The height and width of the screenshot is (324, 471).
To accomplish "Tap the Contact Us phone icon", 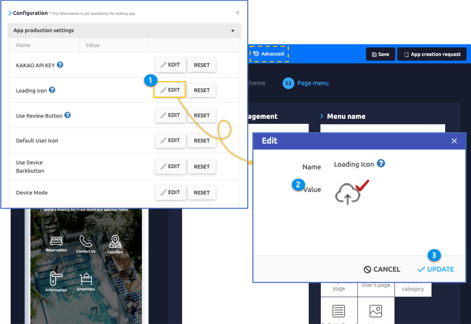I will pos(85,241).
